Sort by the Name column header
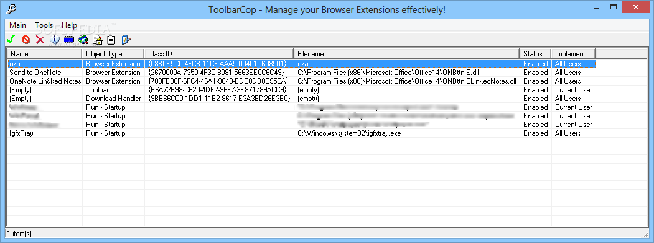The height and width of the screenshot is (243, 654). tap(44, 53)
